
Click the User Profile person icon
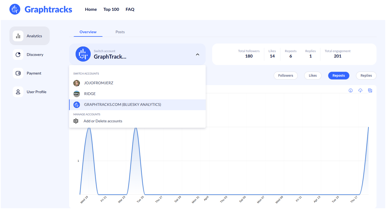pos(18,92)
